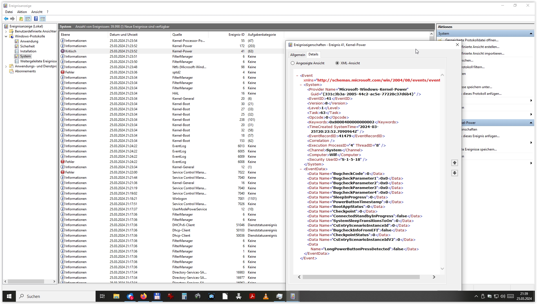
Task: Click the up arrow previous event button
Action: coord(454,163)
